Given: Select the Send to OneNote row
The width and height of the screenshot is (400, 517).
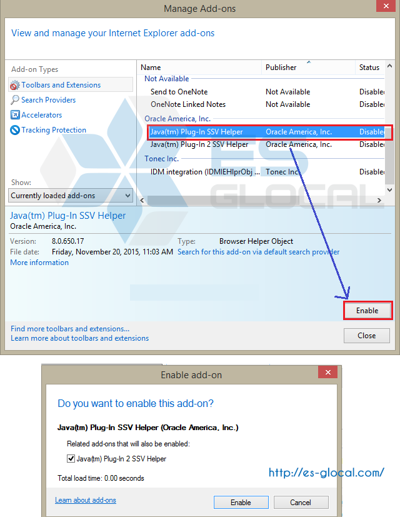Looking at the screenshot, I should [x=267, y=92].
